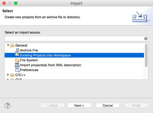Click the File System folder icon
Image resolution: width=153 pixels, height=113 pixels.
pos(17,60)
